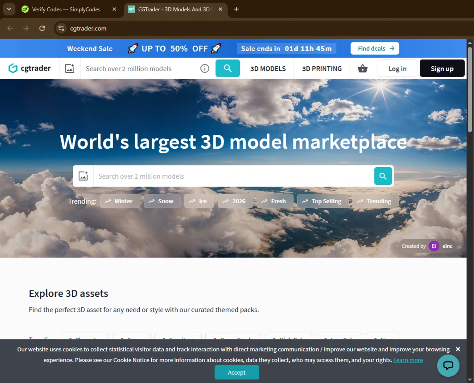Click the sale countdown timer

coord(287,49)
